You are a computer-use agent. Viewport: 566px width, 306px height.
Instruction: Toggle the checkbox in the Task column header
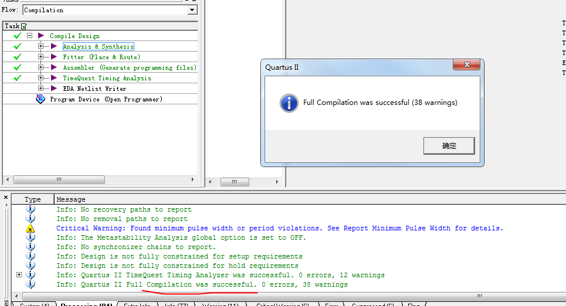tap(24, 26)
